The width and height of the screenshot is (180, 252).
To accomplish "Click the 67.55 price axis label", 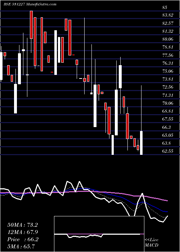I will [x=168, y=119].
